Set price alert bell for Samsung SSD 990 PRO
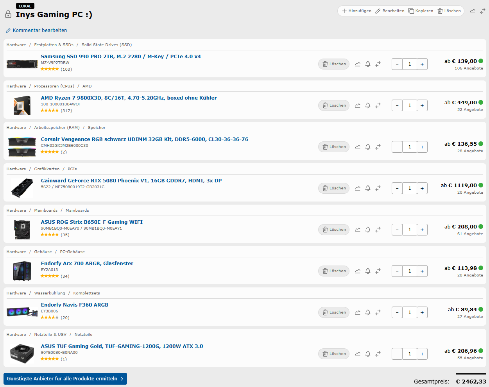 368,64
